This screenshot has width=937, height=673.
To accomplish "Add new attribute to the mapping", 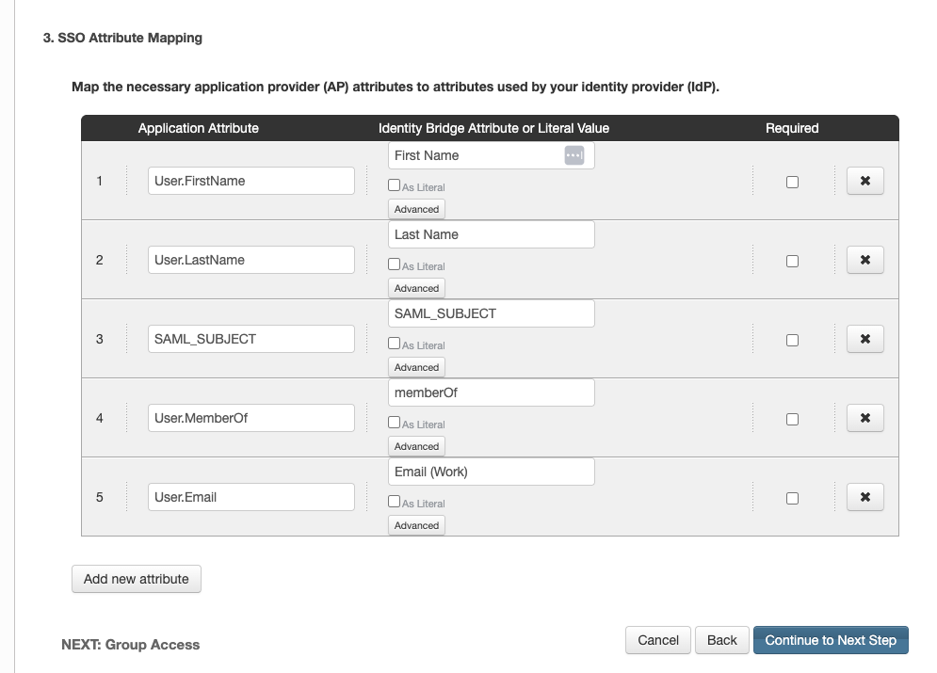I will tap(137, 579).
